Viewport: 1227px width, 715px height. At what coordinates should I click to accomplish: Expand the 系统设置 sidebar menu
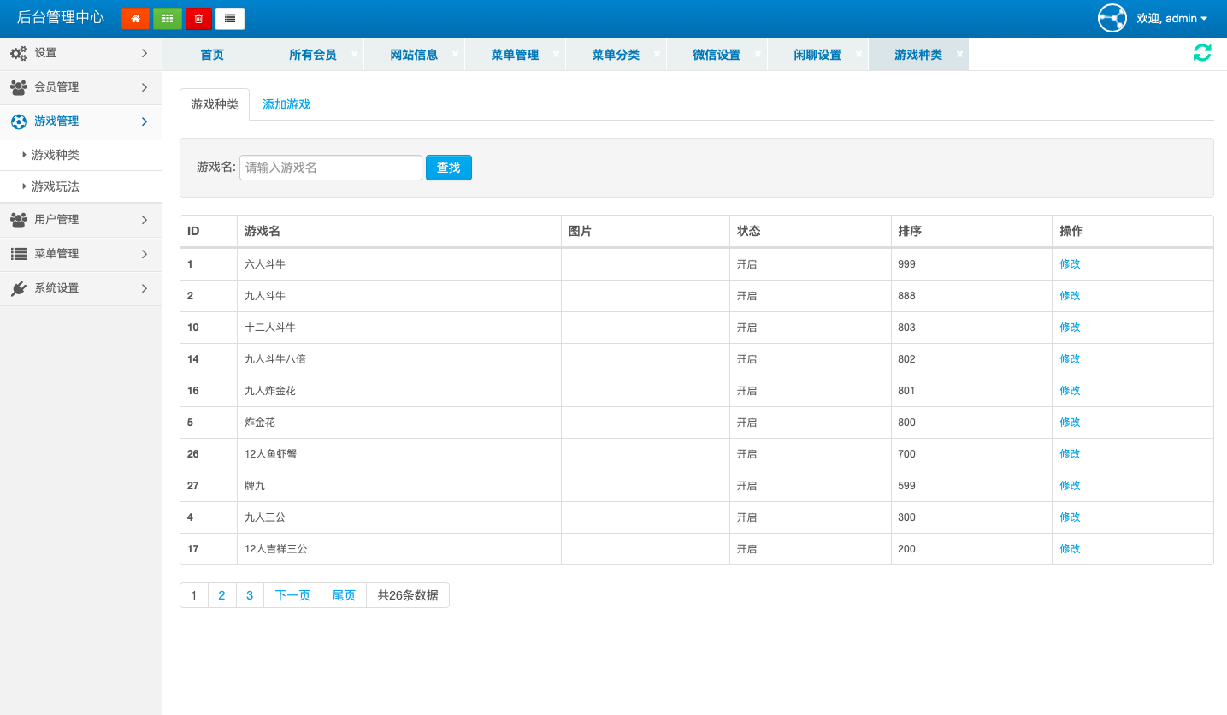point(80,288)
